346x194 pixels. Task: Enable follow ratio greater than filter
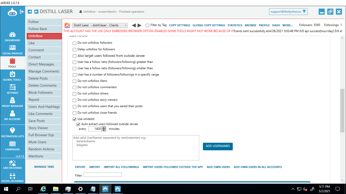(74, 62)
